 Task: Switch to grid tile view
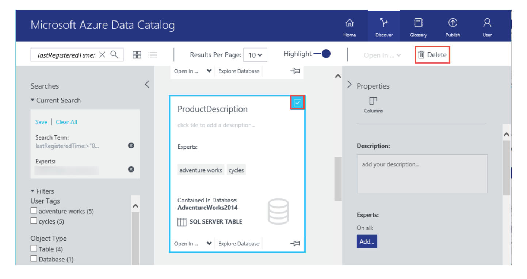137,55
